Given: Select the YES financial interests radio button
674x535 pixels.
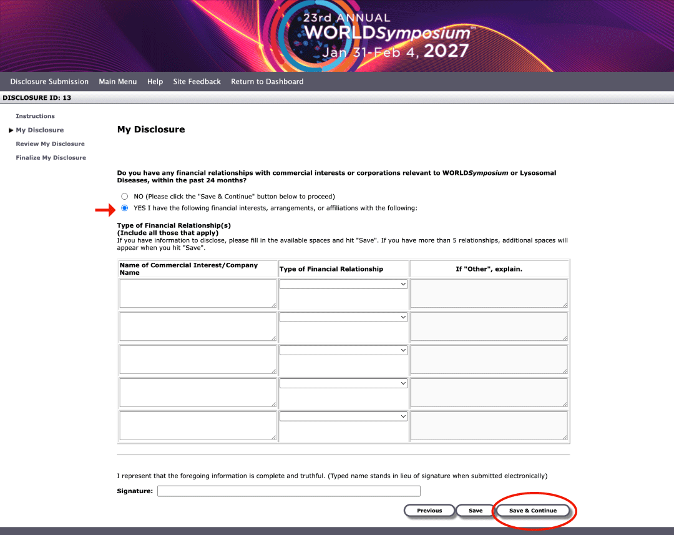Looking at the screenshot, I should pyautogui.click(x=125, y=208).
